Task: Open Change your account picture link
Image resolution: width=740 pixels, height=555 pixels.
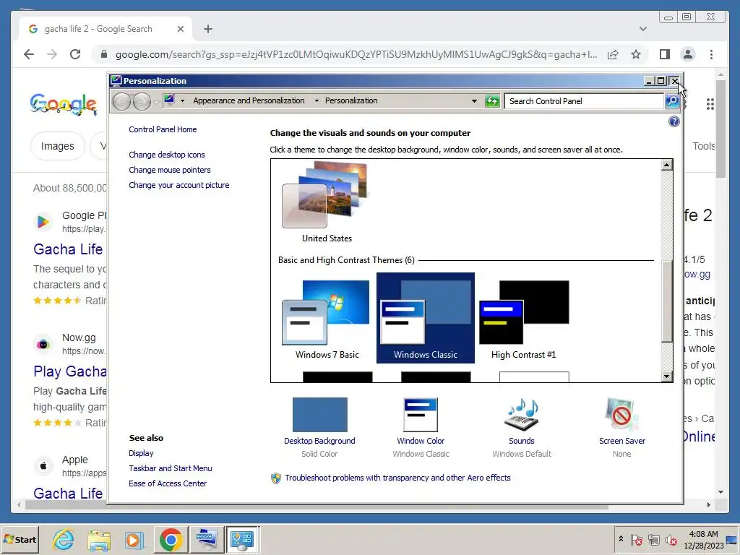Action: pos(179,185)
